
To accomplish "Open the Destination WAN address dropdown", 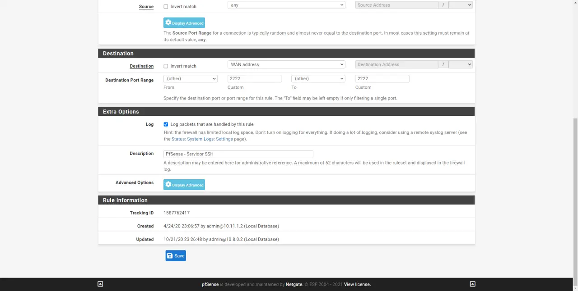I will [286, 64].
